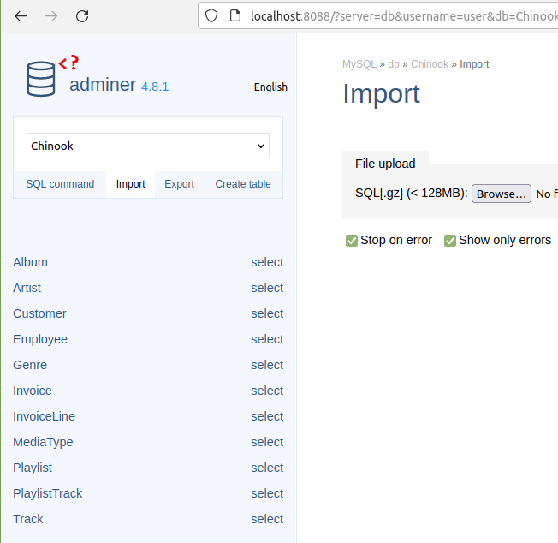558x543 pixels.
Task: Open the Chinook database dropdown
Action: pyautogui.click(x=148, y=146)
